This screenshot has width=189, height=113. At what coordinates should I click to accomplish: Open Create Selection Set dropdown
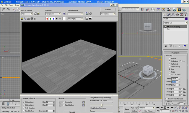[138, 9]
